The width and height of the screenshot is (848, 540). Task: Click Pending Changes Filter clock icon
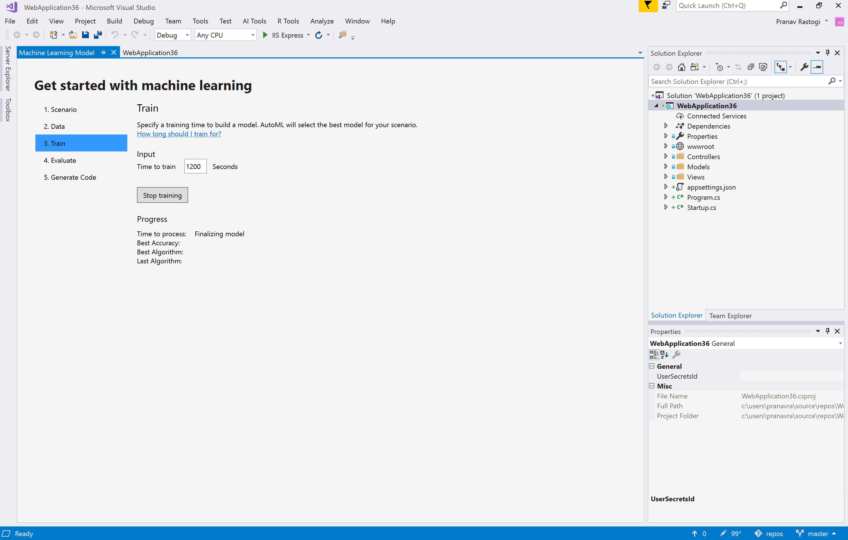pos(720,67)
